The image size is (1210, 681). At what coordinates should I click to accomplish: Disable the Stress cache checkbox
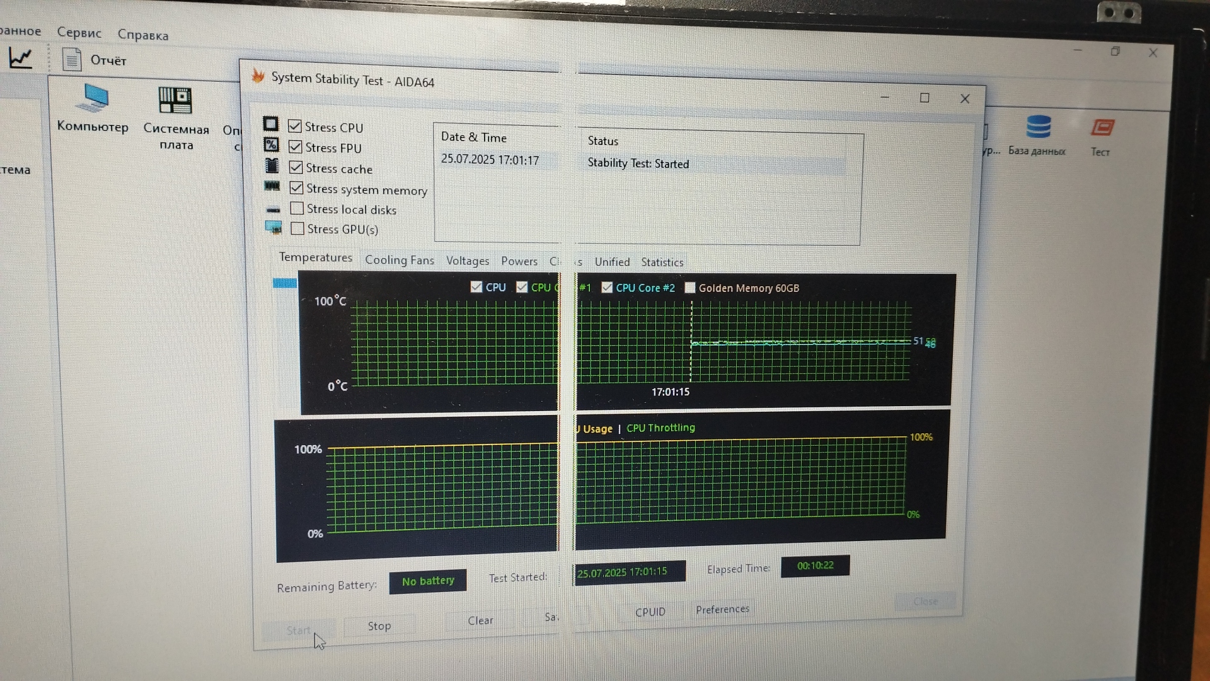[296, 168]
